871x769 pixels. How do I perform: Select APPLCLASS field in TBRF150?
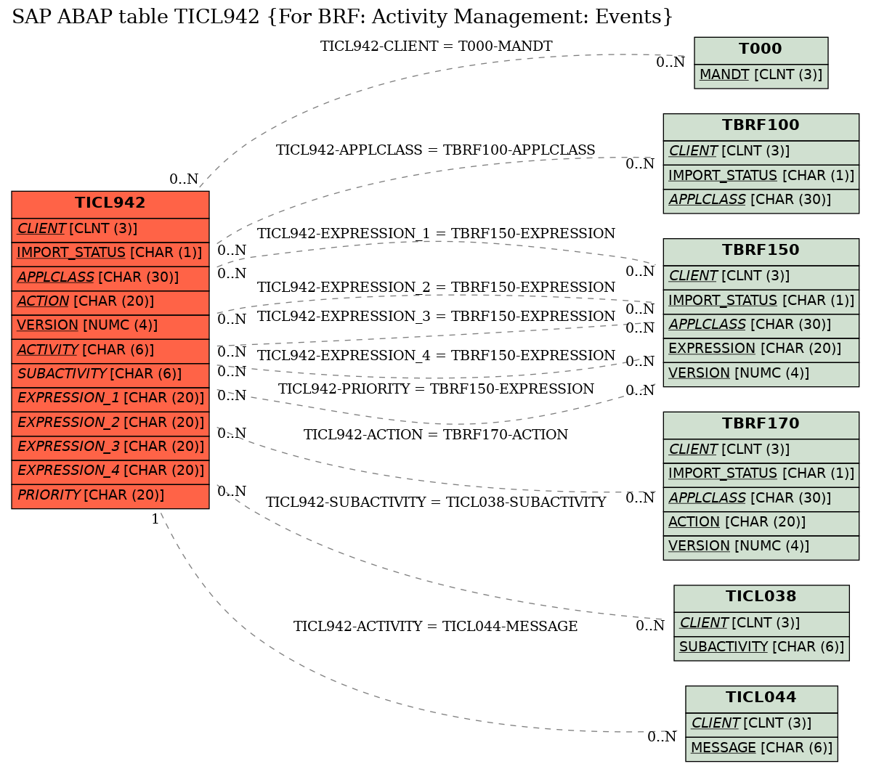761,325
